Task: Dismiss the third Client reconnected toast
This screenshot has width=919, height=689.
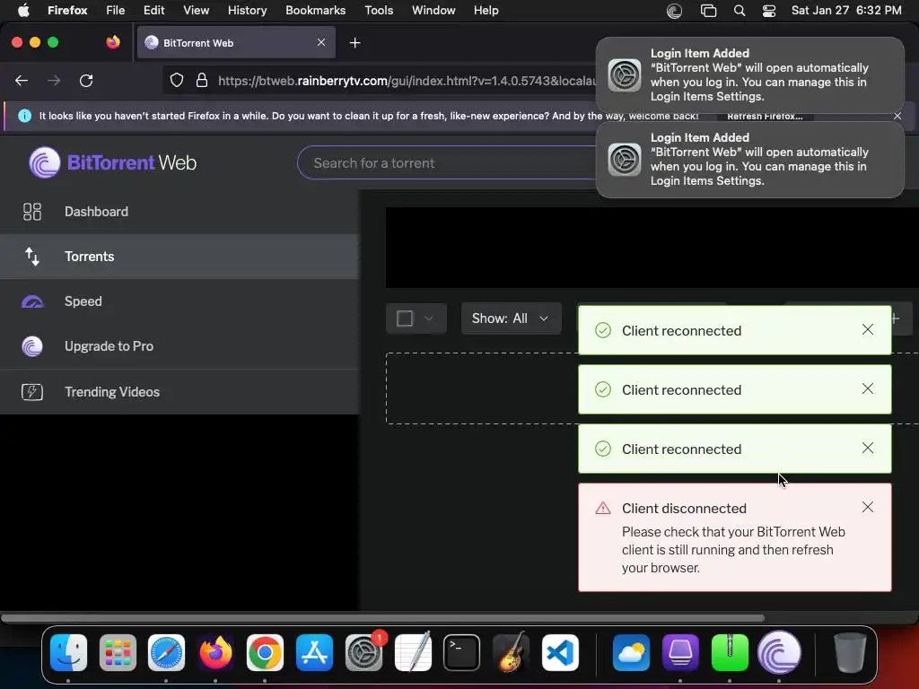Action: 868,449
